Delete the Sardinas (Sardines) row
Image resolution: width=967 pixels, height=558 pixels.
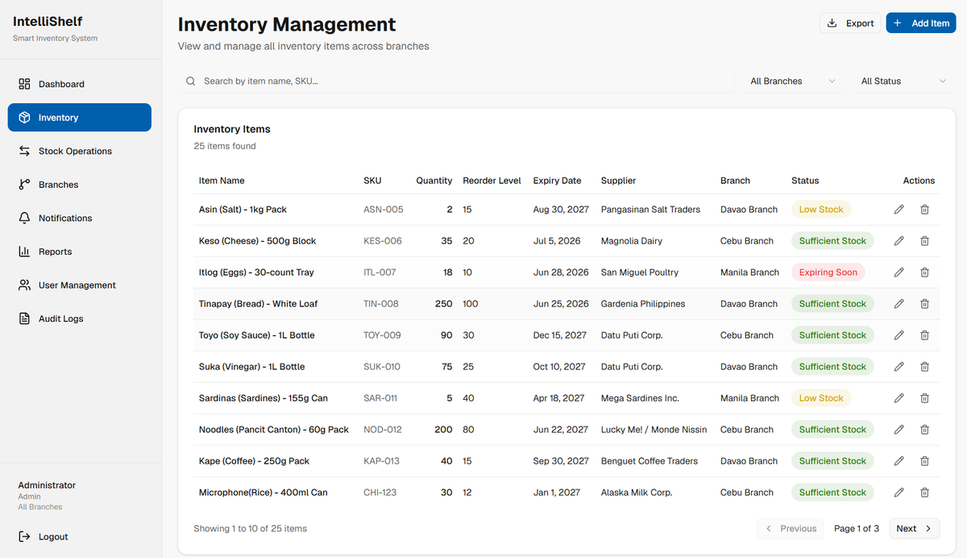(924, 398)
